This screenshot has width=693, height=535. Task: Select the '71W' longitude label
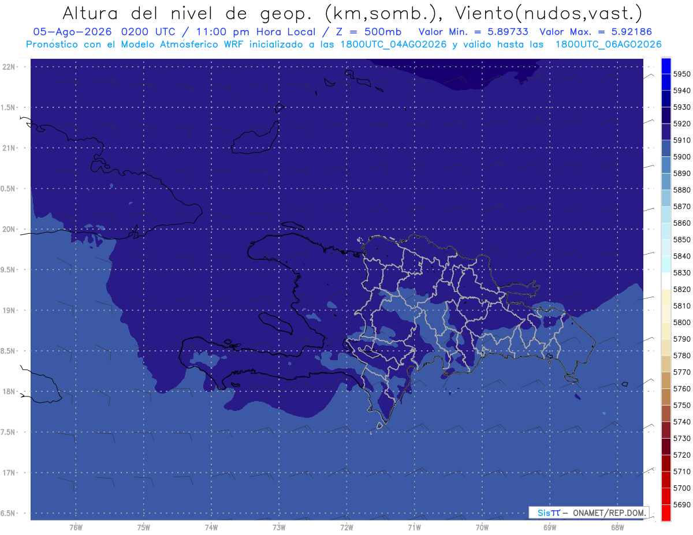pyautogui.click(x=414, y=527)
